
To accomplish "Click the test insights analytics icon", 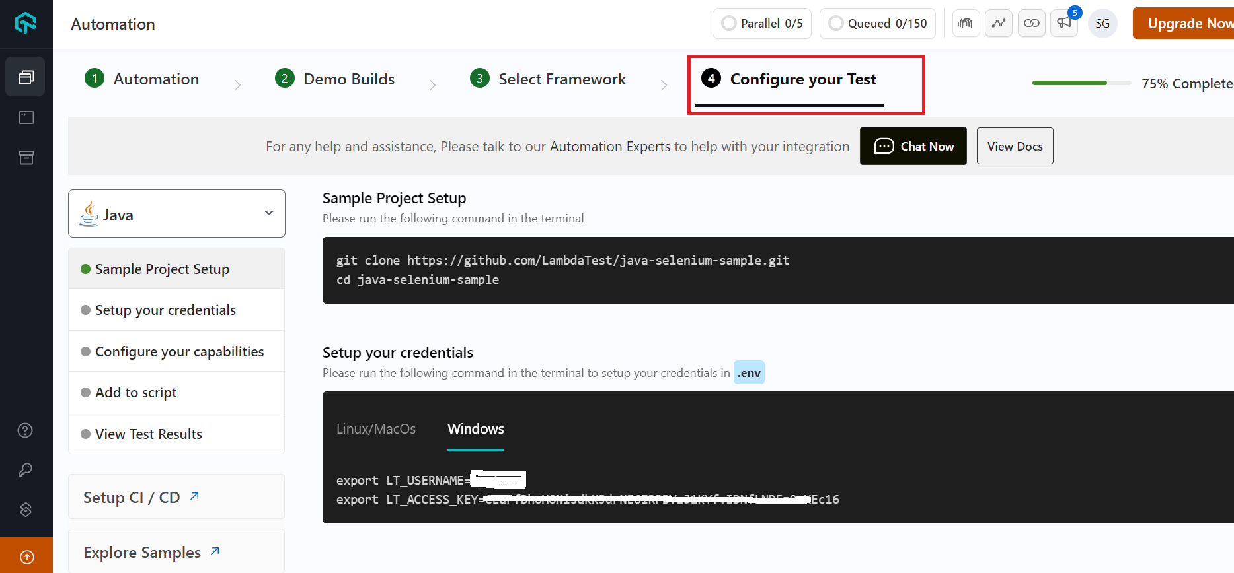I will [999, 23].
